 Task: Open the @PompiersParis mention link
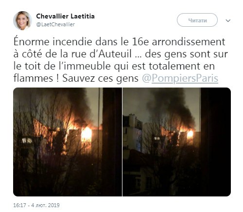(180, 78)
